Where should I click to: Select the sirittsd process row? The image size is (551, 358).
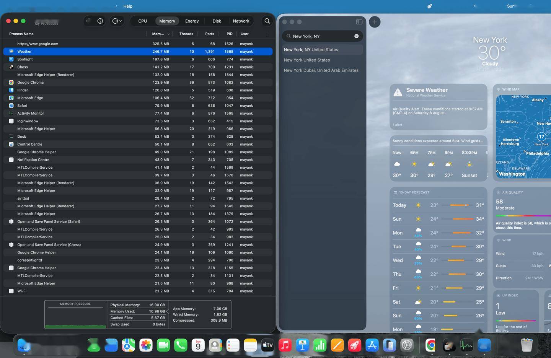(x=138, y=198)
